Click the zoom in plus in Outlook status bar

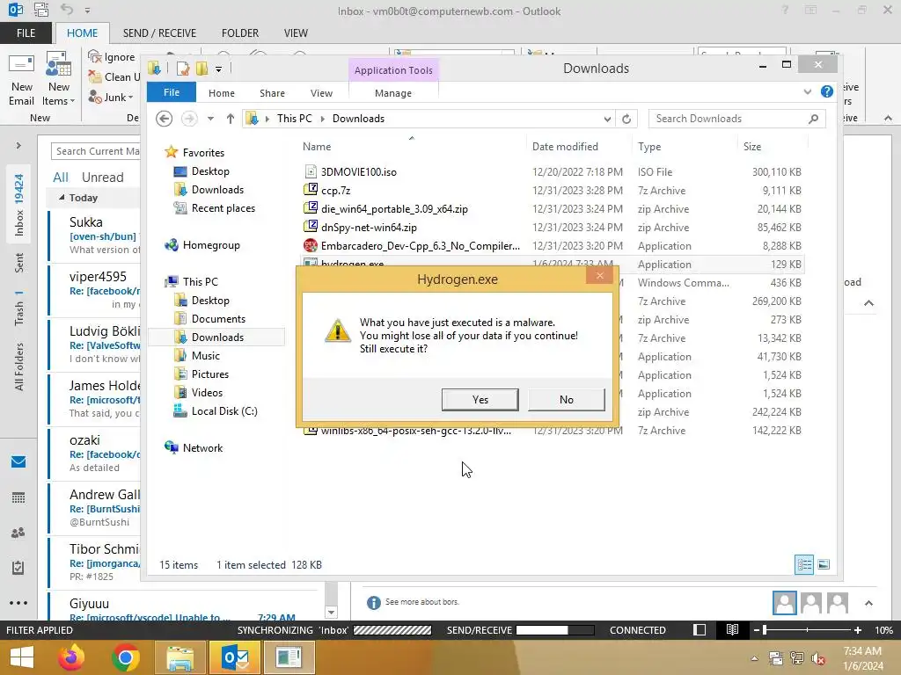(857, 630)
